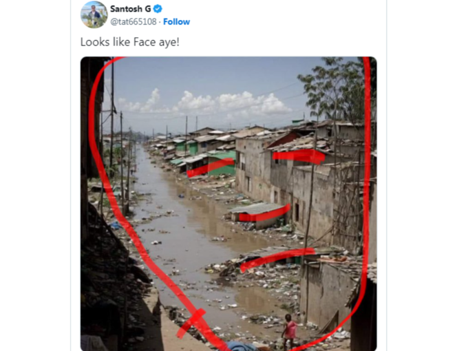Select the "Looks like Face aye!" tweet text
The image size is (468, 351).
(130, 42)
